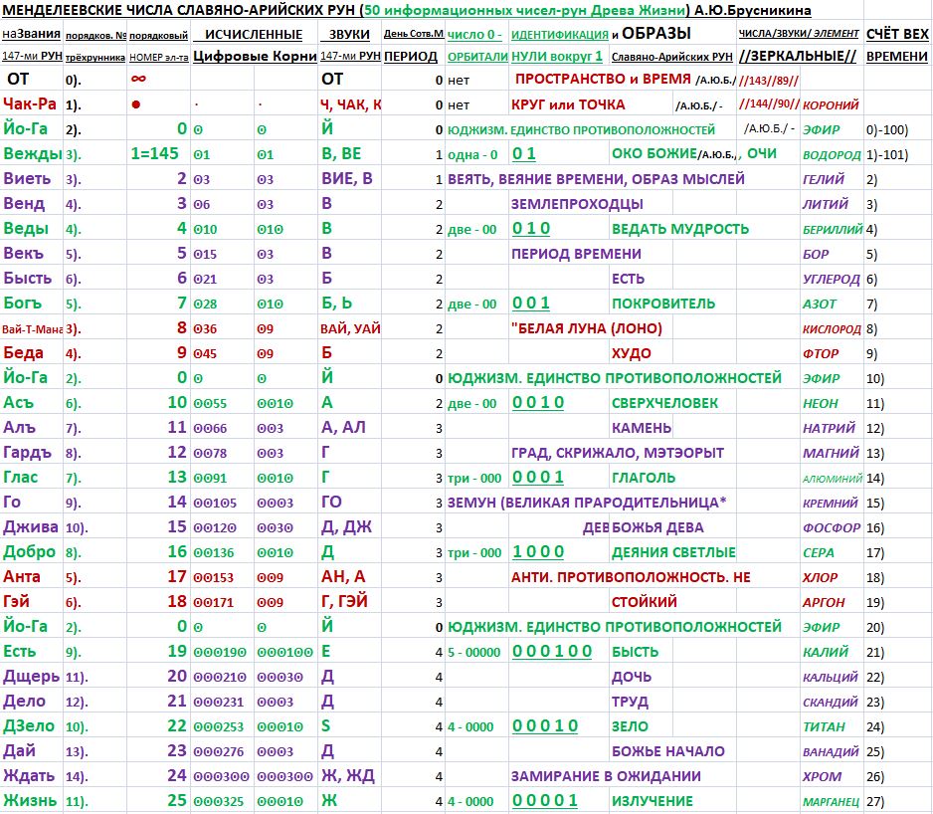Select the МАРГАНЕЦ element cell

831,801
